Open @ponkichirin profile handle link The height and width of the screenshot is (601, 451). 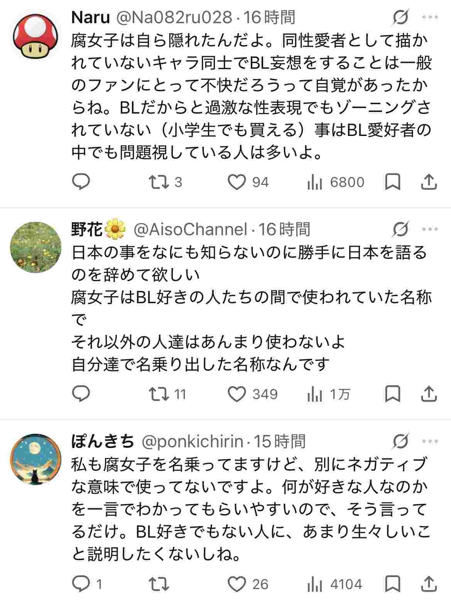click(193, 441)
